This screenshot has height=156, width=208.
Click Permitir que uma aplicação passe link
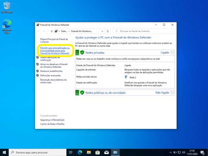click(x=55, y=51)
